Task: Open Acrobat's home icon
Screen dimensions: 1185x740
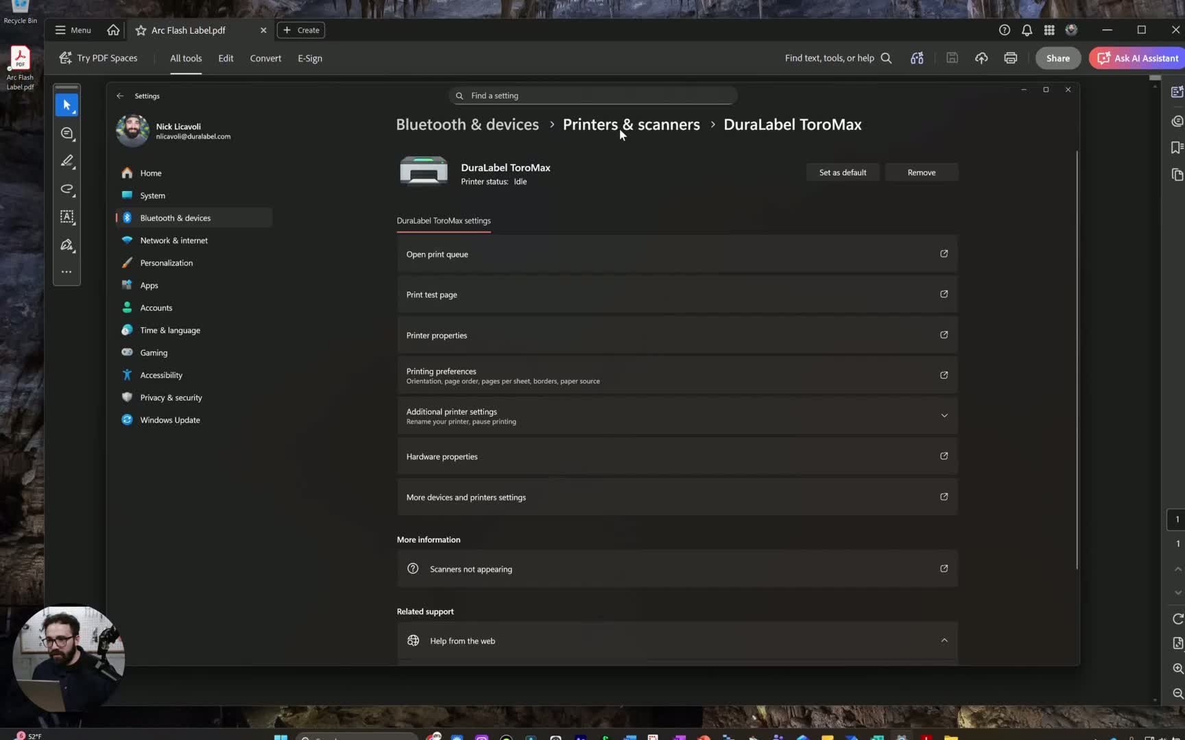Action: (113, 30)
